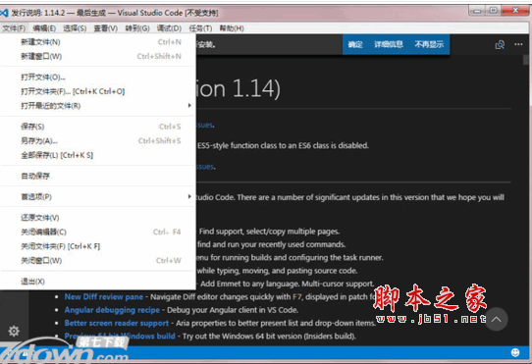Open the more actions ellipsis menu

pos(518,44)
